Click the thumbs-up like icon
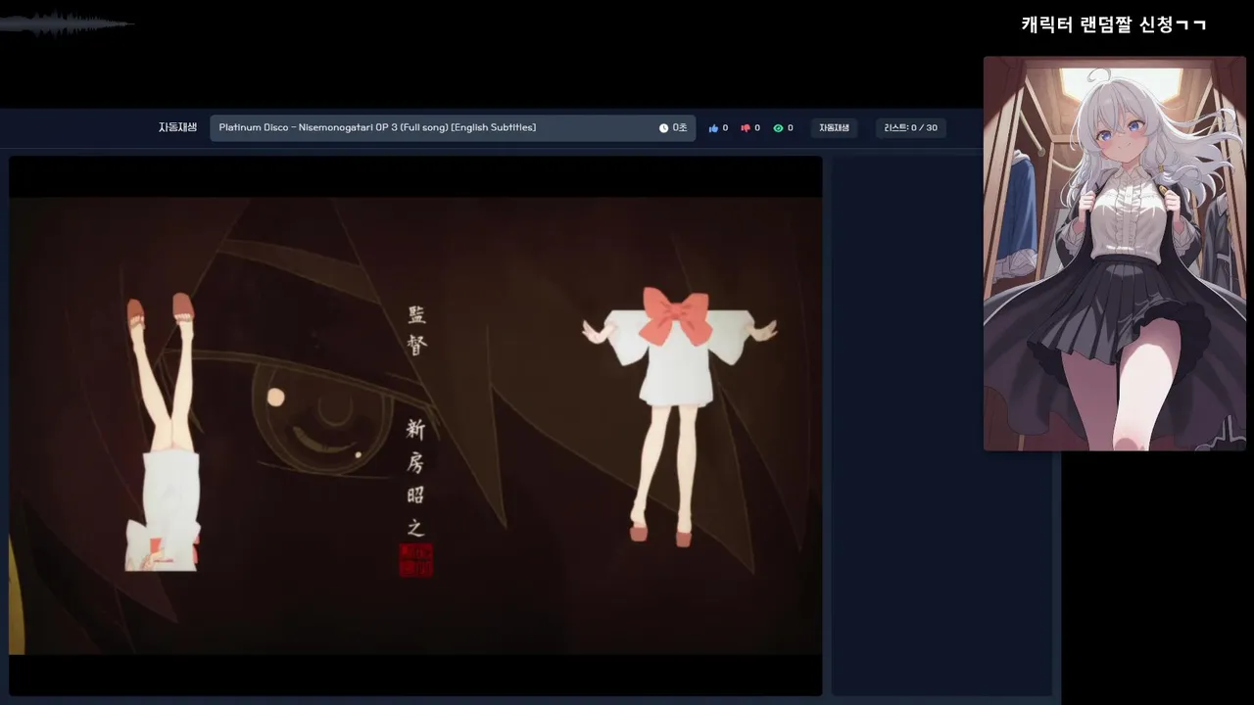1254x705 pixels. pos(713,128)
